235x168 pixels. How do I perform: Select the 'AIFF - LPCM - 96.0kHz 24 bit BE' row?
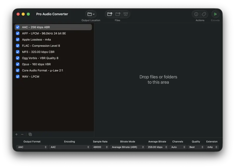53,33
